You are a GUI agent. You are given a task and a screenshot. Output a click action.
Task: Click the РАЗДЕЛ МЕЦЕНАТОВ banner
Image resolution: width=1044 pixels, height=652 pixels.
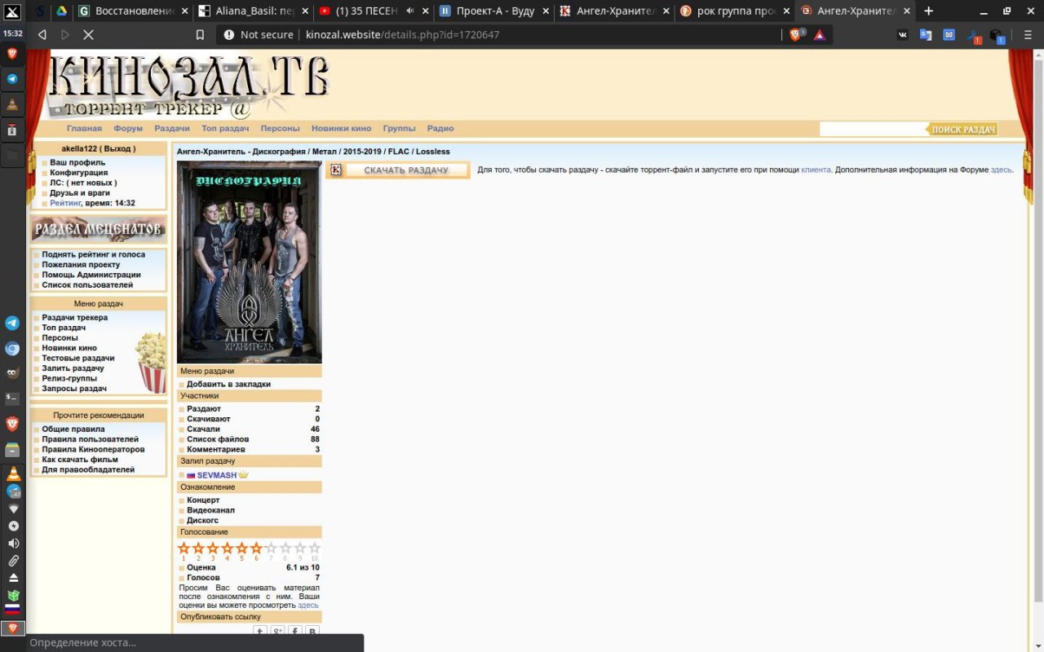(x=98, y=229)
